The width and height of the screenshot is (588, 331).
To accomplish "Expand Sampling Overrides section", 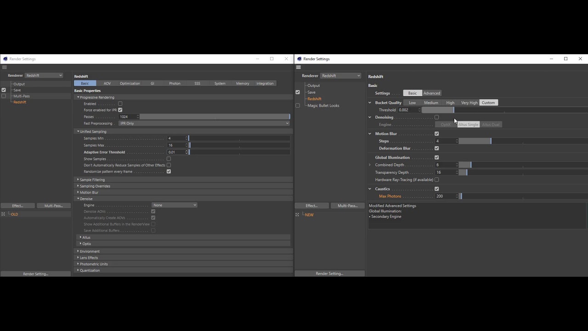I will (78, 186).
